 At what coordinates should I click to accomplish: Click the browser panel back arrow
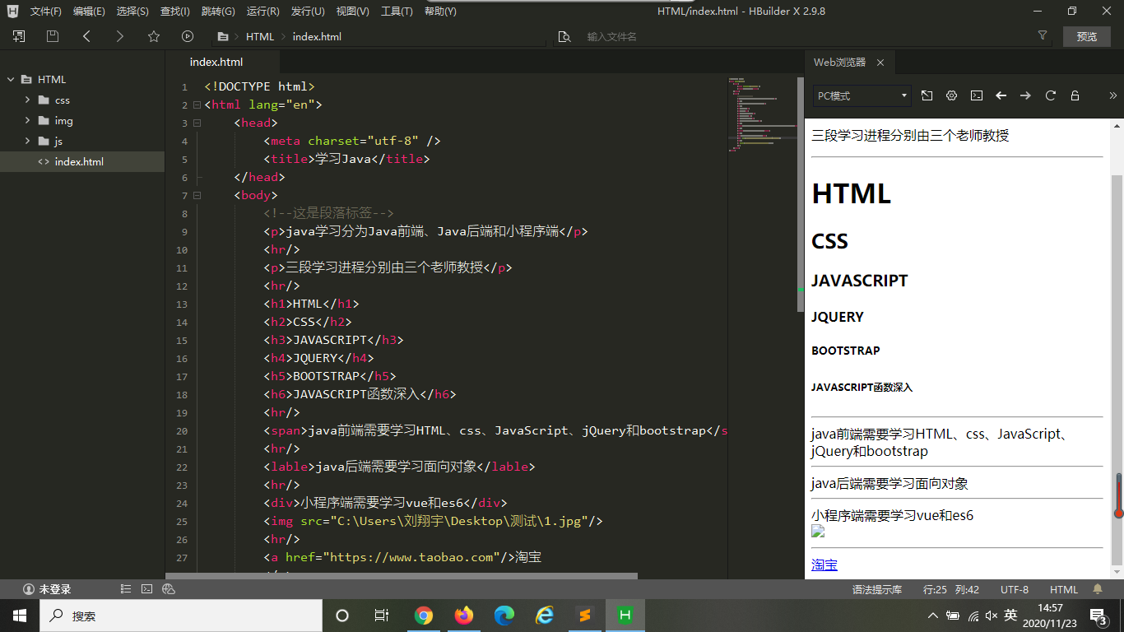(1001, 95)
